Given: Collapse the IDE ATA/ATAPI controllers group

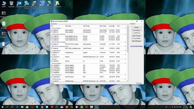Looking at the screenshot, I should [x=125, y=42].
